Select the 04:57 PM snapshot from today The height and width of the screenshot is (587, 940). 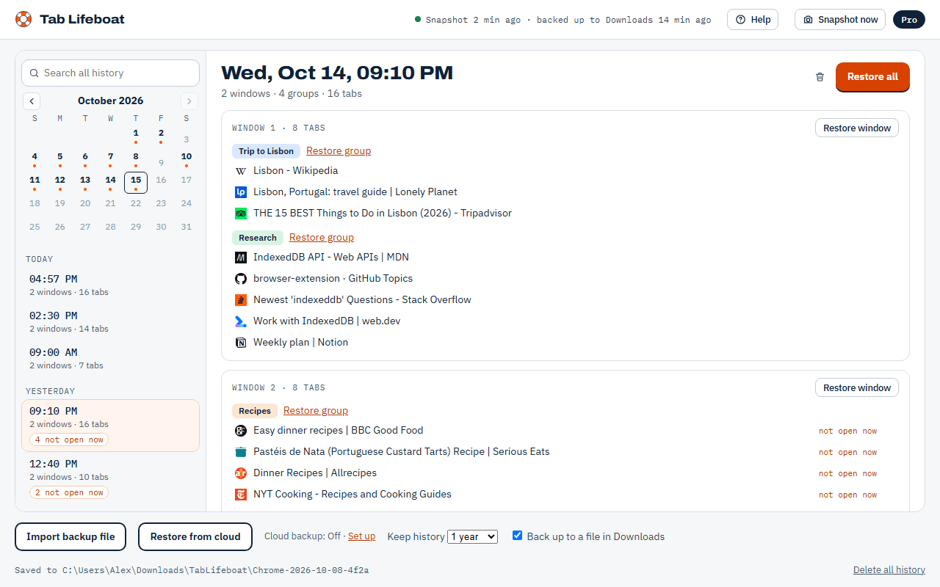(x=110, y=285)
